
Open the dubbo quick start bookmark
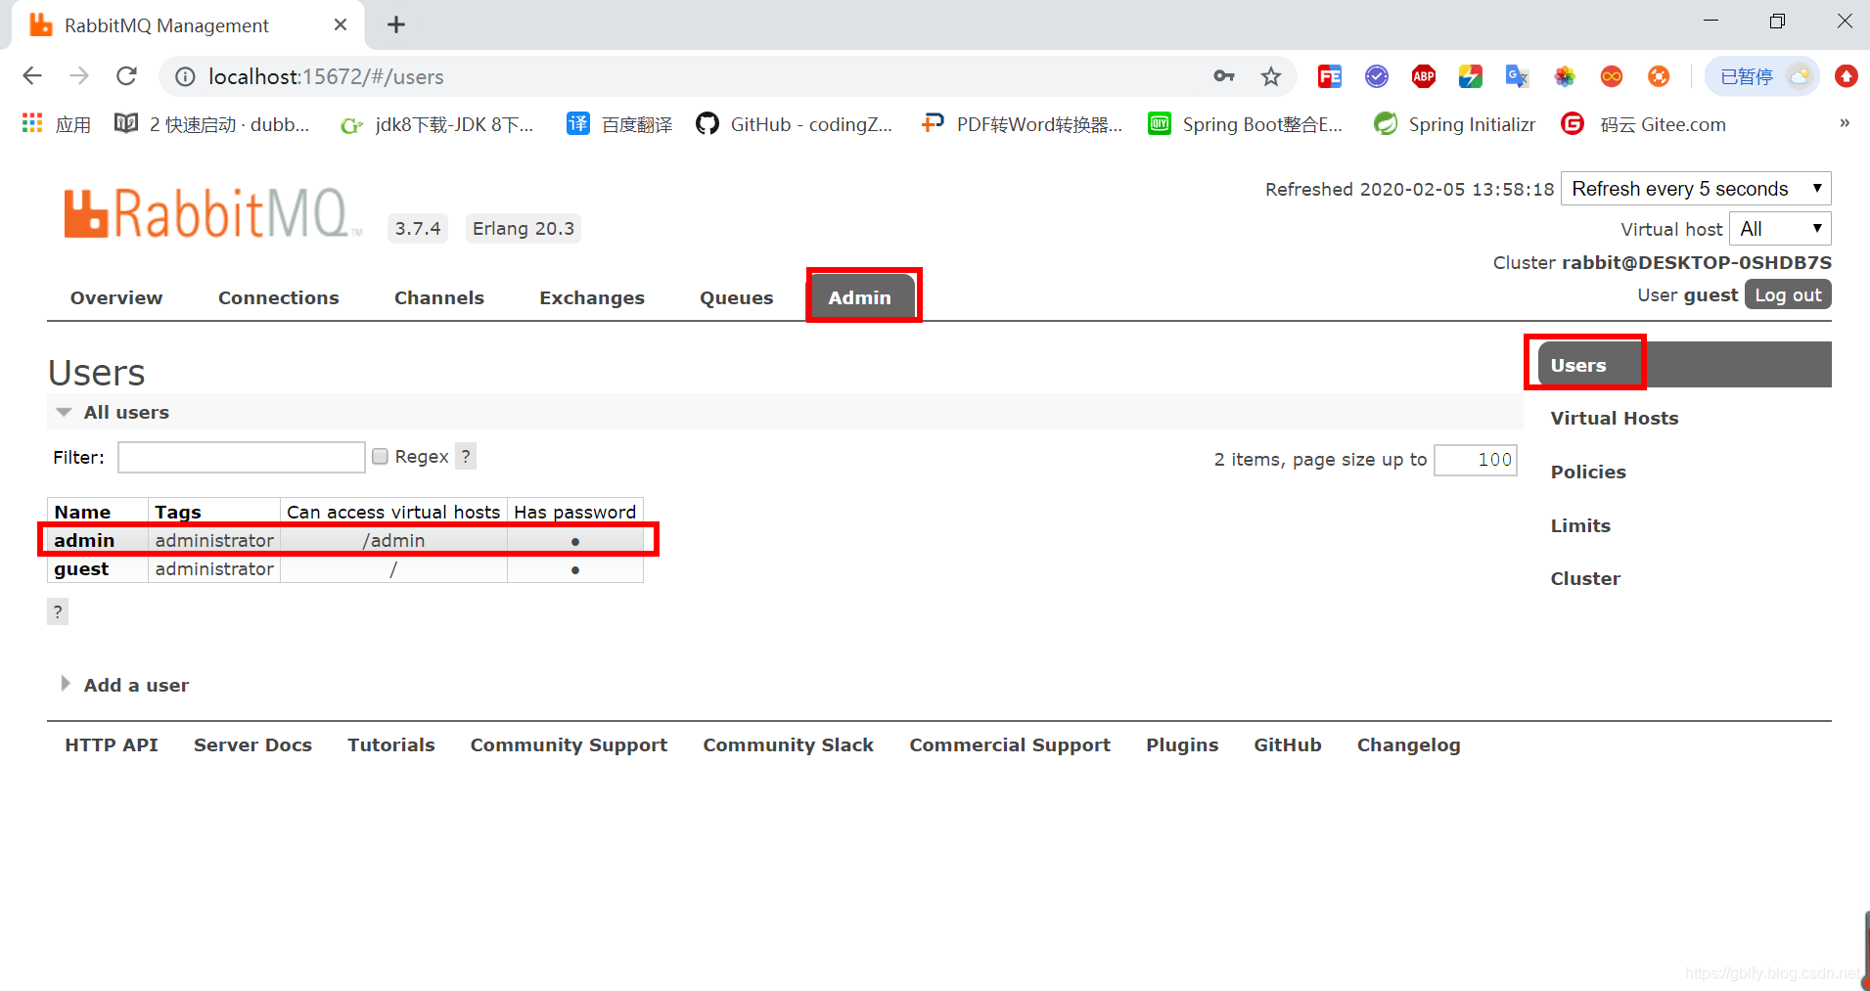[x=212, y=124]
